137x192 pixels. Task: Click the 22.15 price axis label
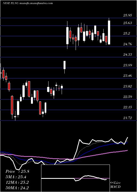pyautogui.click(x=128, y=108)
